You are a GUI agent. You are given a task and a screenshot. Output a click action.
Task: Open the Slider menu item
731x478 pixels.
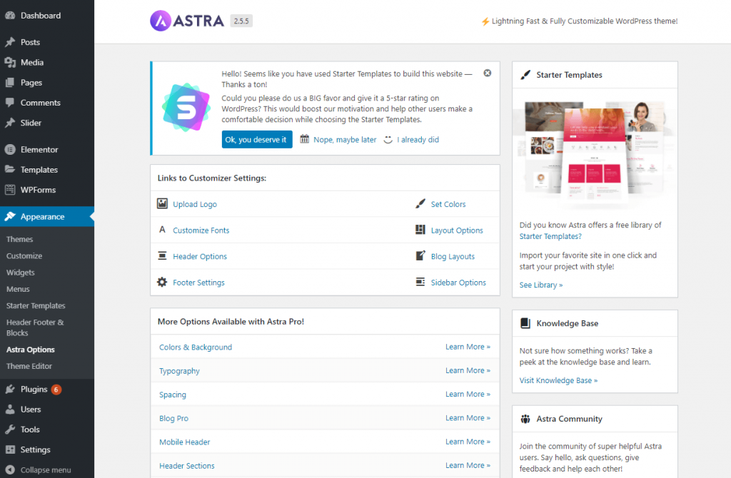pyautogui.click(x=47, y=123)
